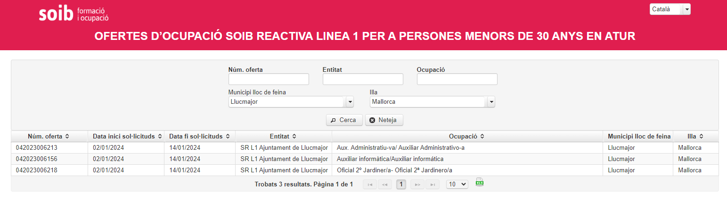Image resolution: width=727 pixels, height=208 pixels.
Task: Sort table by Entitat column
Action: [x=283, y=136]
